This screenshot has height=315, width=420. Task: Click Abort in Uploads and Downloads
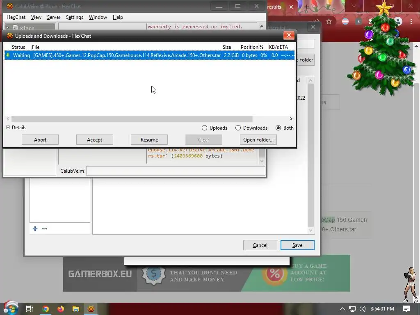coord(40,139)
